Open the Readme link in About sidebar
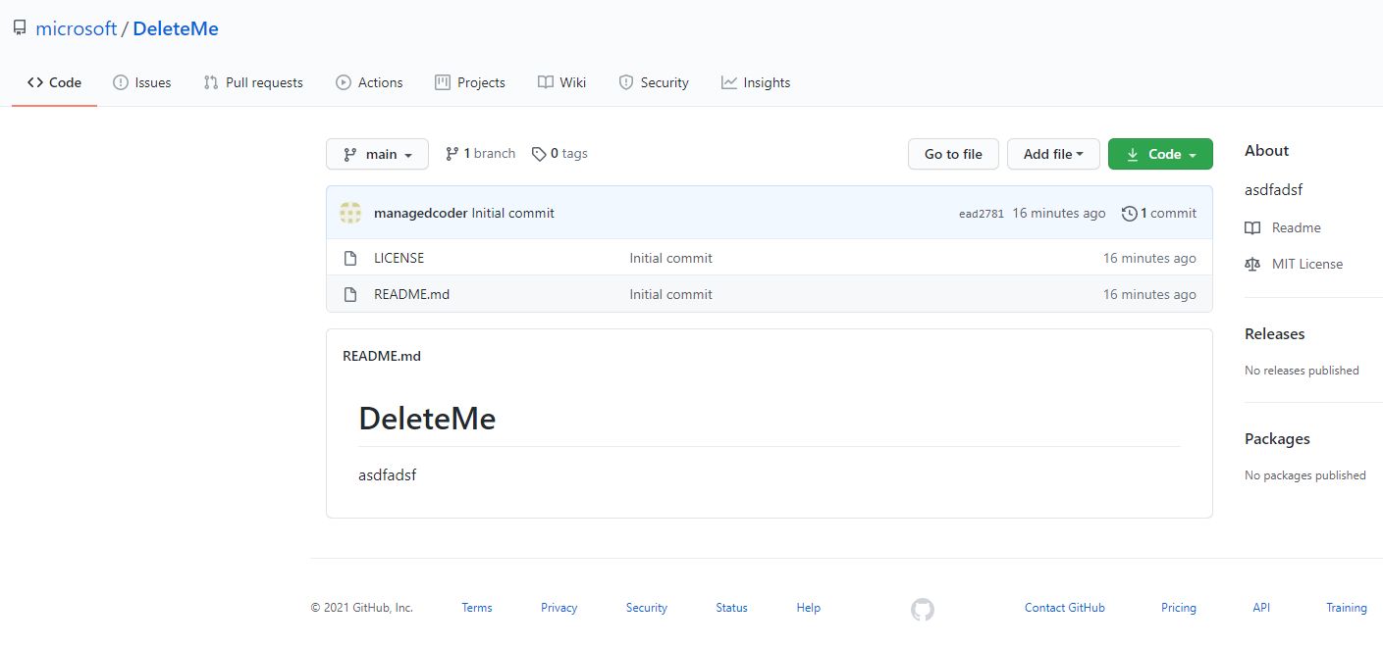This screenshot has height=647, width=1383. (x=1284, y=227)
